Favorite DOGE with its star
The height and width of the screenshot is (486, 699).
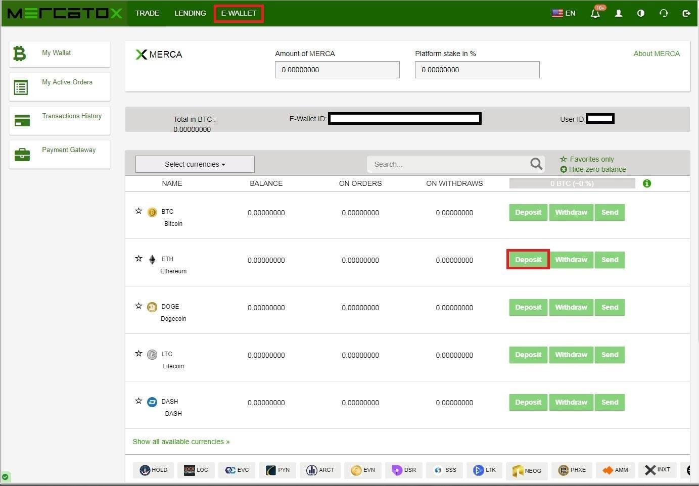138,306
